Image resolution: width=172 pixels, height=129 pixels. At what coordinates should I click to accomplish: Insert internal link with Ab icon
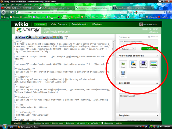(24, 37)
